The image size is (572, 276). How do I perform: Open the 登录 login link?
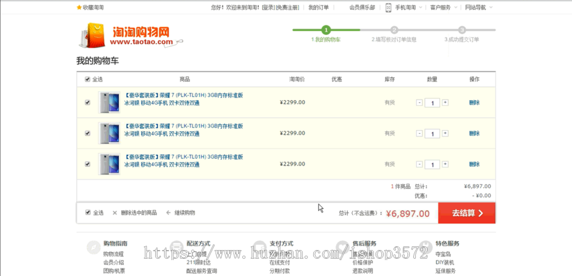click(x=268, y=7)
